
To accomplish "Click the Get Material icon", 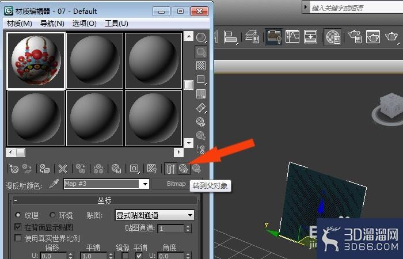I will pyautogui.click(x=14, y=169).
